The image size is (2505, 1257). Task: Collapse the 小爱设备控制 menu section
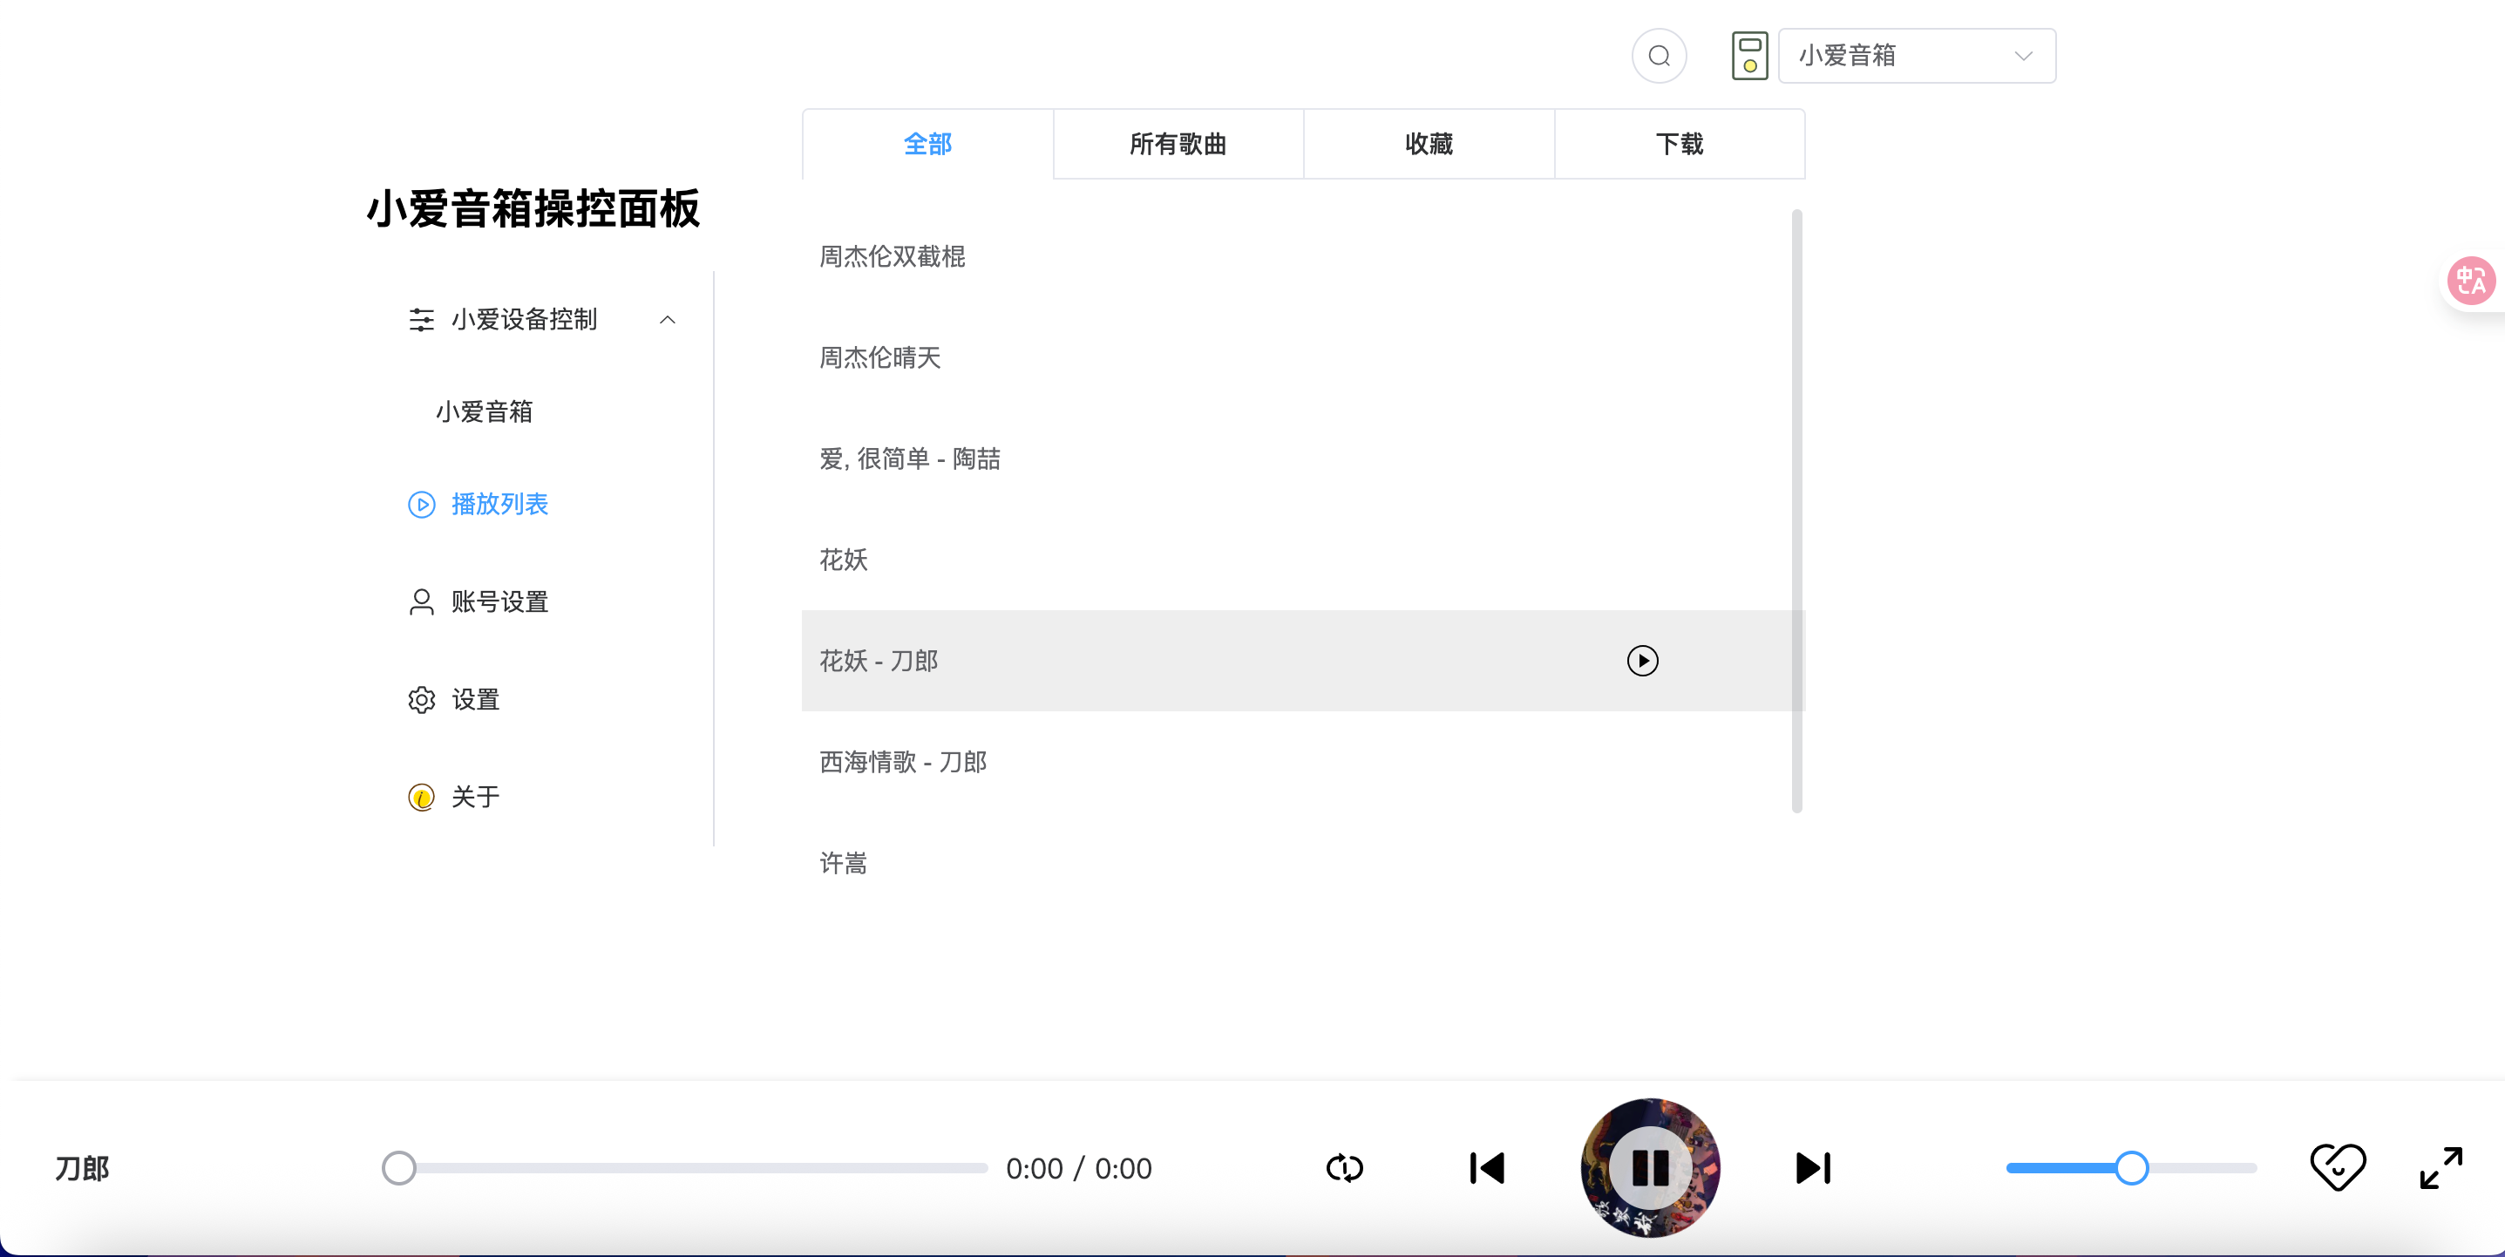pos(667,319)
